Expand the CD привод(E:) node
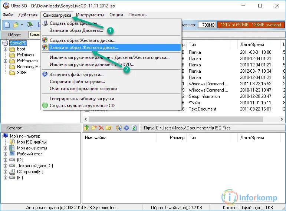This screenshot has height=211, width=286. 5,172
